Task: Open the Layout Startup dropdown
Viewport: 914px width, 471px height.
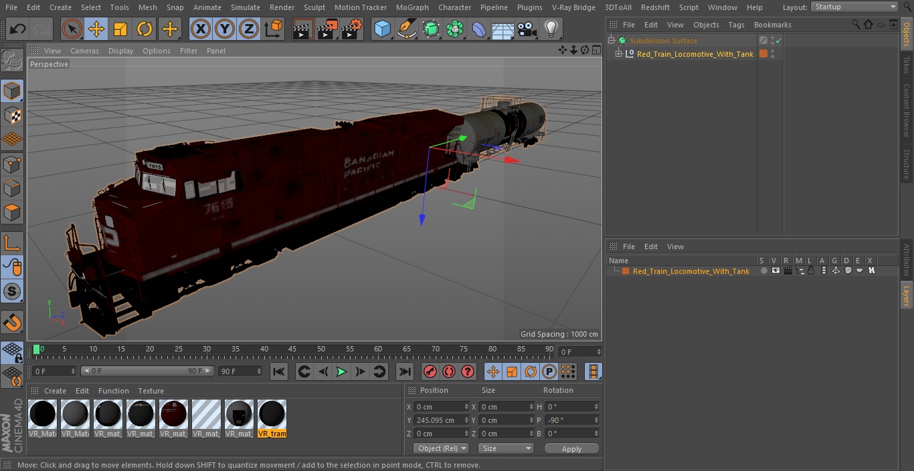Action: pyautogui.click(x=854, y=7)
